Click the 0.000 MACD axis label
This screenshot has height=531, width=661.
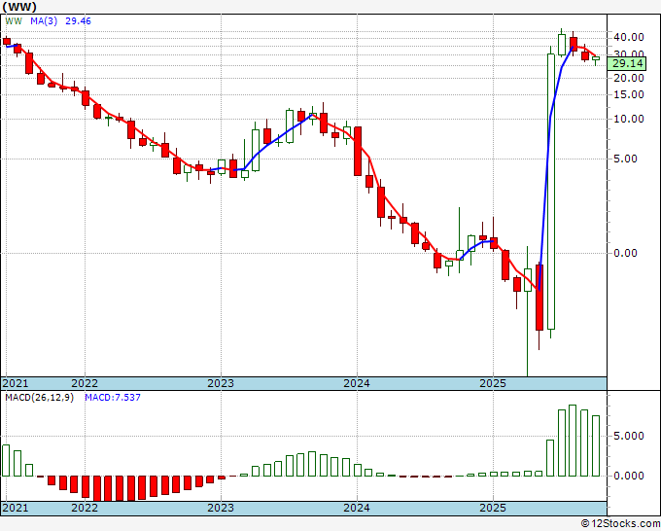[629, 476]
